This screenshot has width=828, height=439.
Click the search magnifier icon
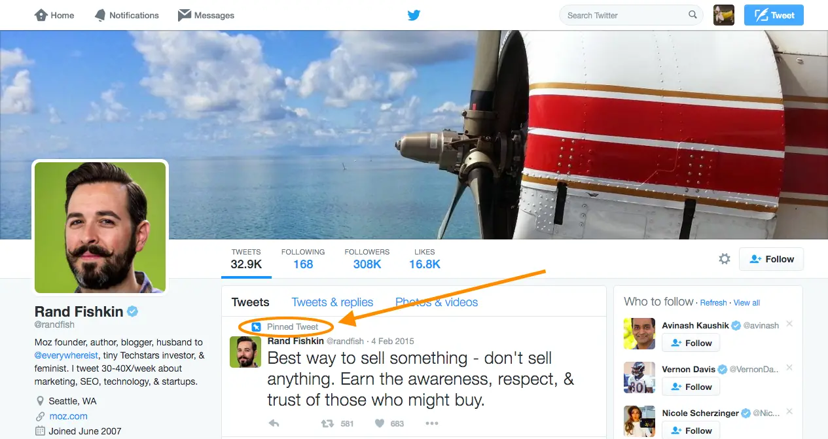pos(693,15)
